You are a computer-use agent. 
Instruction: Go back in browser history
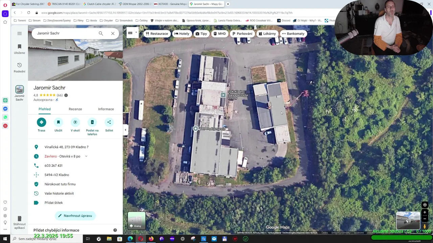tap(15, 13)
